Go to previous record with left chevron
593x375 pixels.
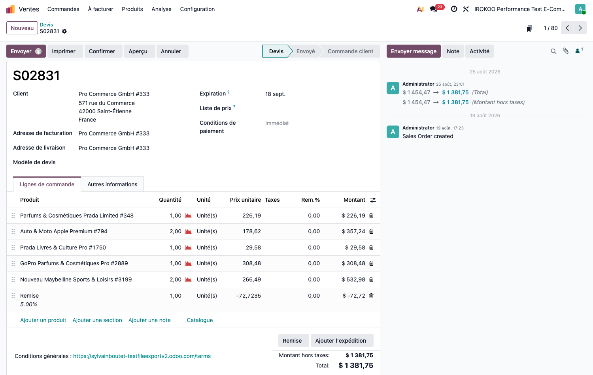point(567,28)
